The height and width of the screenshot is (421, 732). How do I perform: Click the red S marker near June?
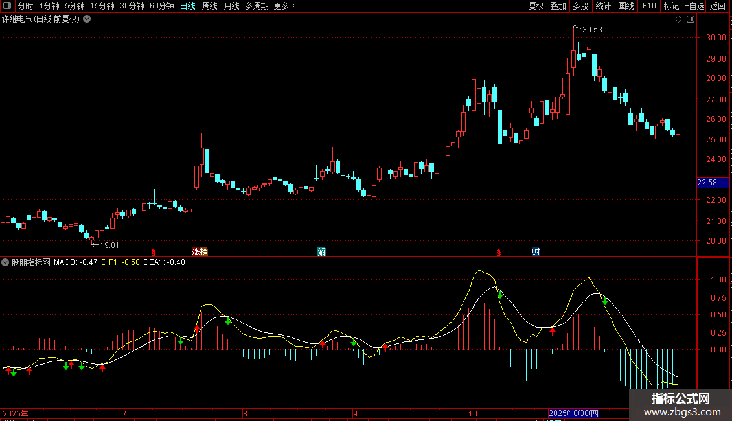coord(153,253)
